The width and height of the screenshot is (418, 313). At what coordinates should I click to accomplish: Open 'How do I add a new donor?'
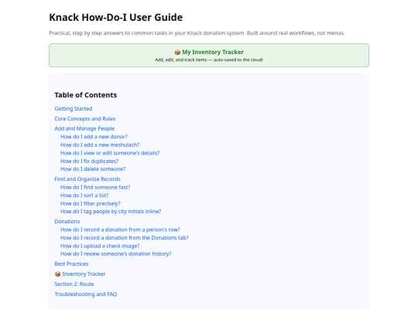click(94, 137)
